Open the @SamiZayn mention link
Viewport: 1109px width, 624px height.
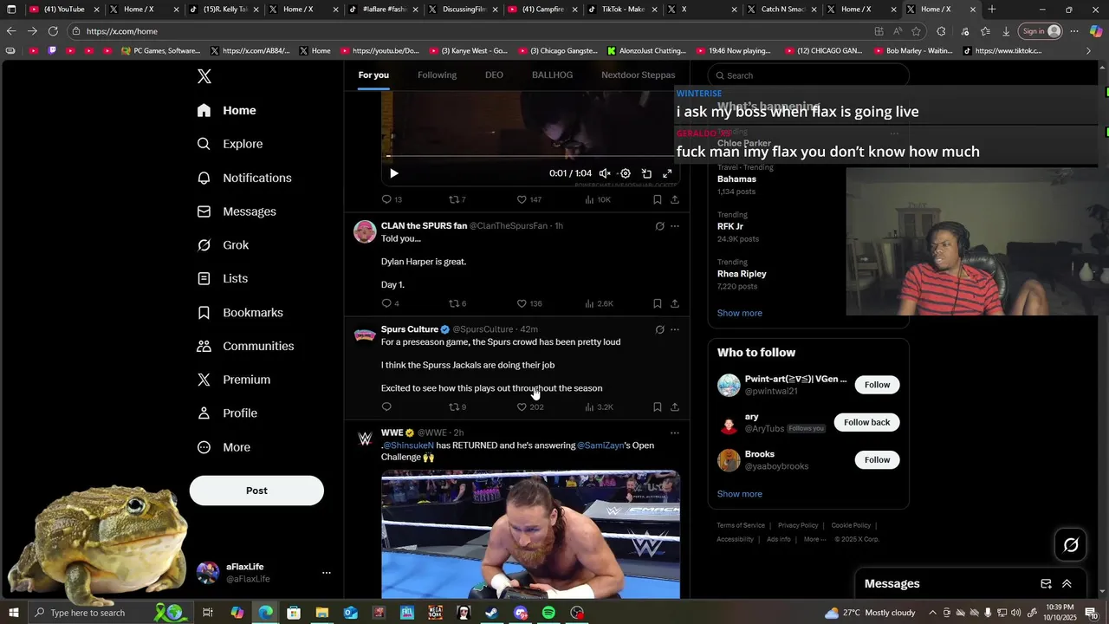point(600,445)
